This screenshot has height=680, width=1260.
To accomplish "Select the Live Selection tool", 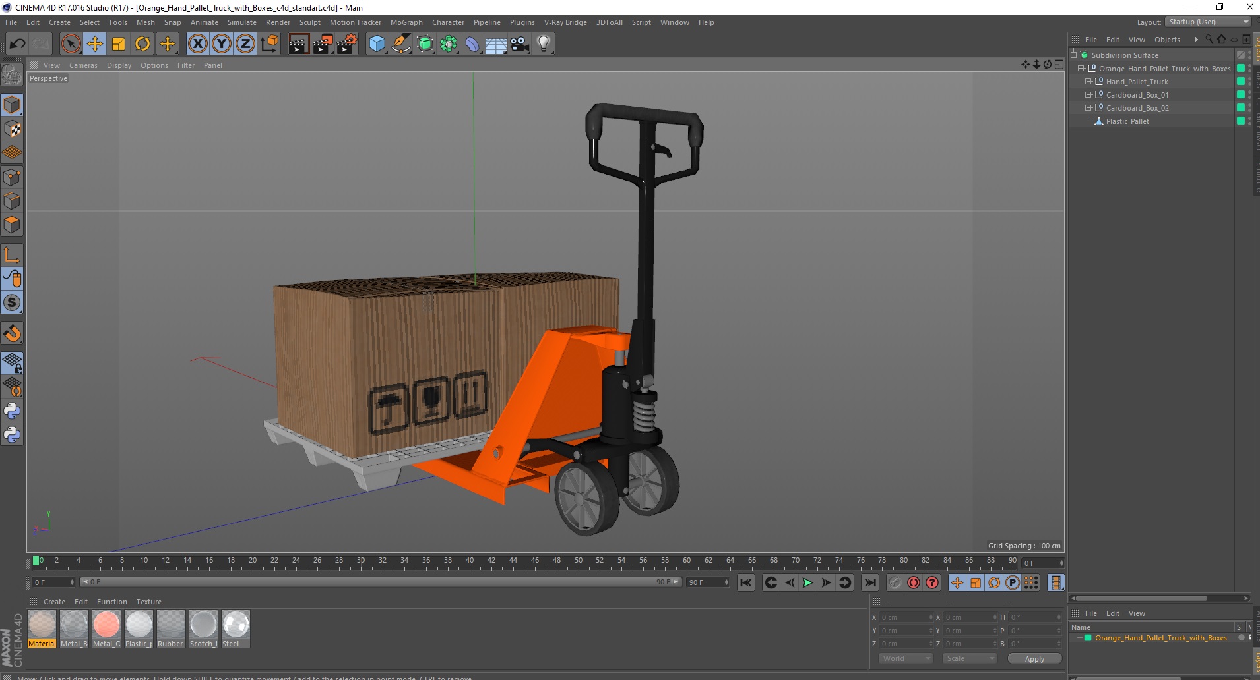I will point(71,44).
